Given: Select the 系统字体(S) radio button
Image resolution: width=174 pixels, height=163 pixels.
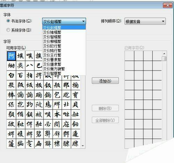Looking at the screenshot, I should [x=8, y=30].
